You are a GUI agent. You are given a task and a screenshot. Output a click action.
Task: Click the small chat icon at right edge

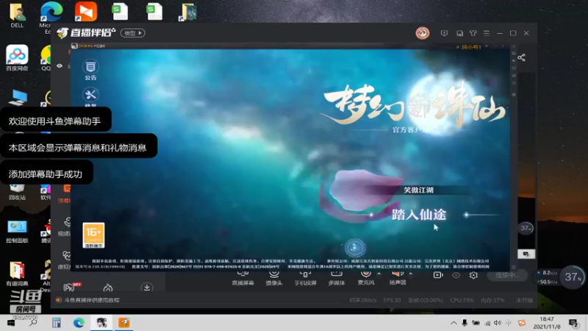[526, 255]
